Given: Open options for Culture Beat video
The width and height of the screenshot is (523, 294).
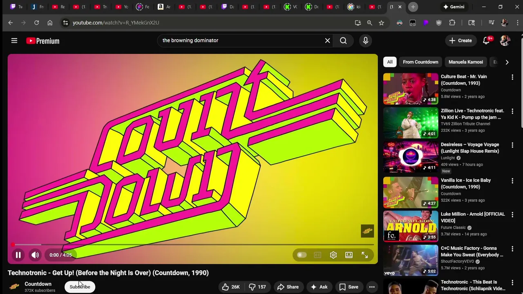Looking at the screenshot, I should pos(512,77).
